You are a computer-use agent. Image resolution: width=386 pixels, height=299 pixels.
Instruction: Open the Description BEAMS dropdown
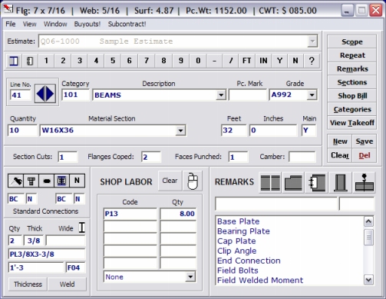221,95
